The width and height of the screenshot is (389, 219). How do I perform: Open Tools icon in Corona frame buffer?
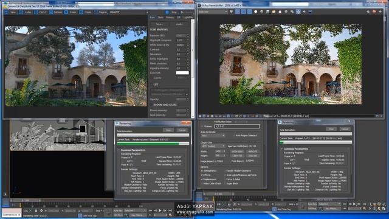point(81,12)
